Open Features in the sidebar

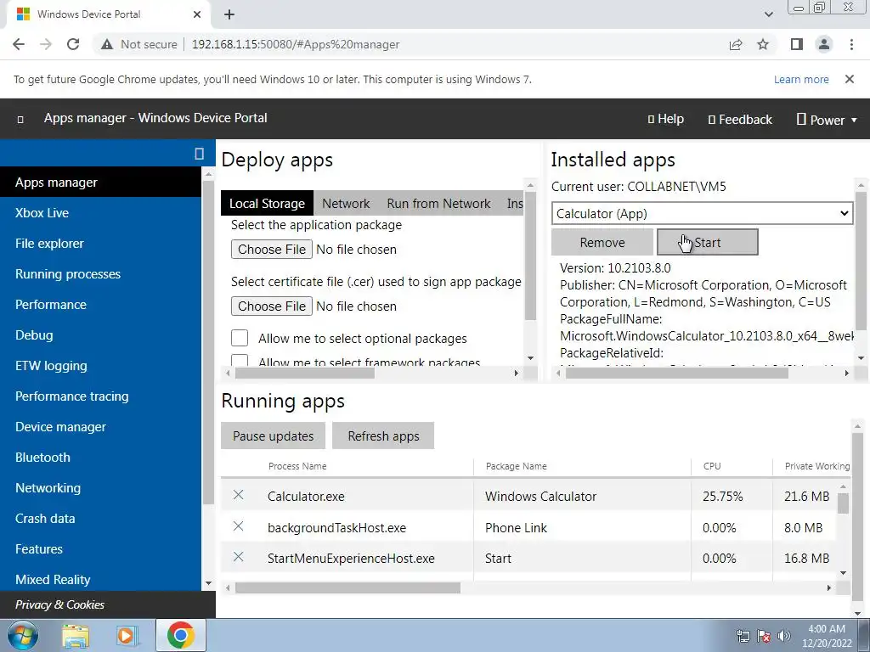[100, 549]
